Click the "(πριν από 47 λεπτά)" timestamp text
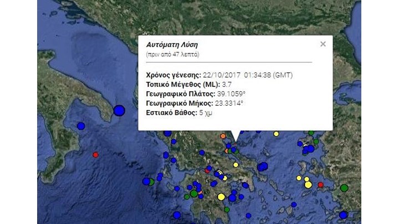The width and height of the screenshot is (399, 224). pyautogui.click(x=173, y=54)
